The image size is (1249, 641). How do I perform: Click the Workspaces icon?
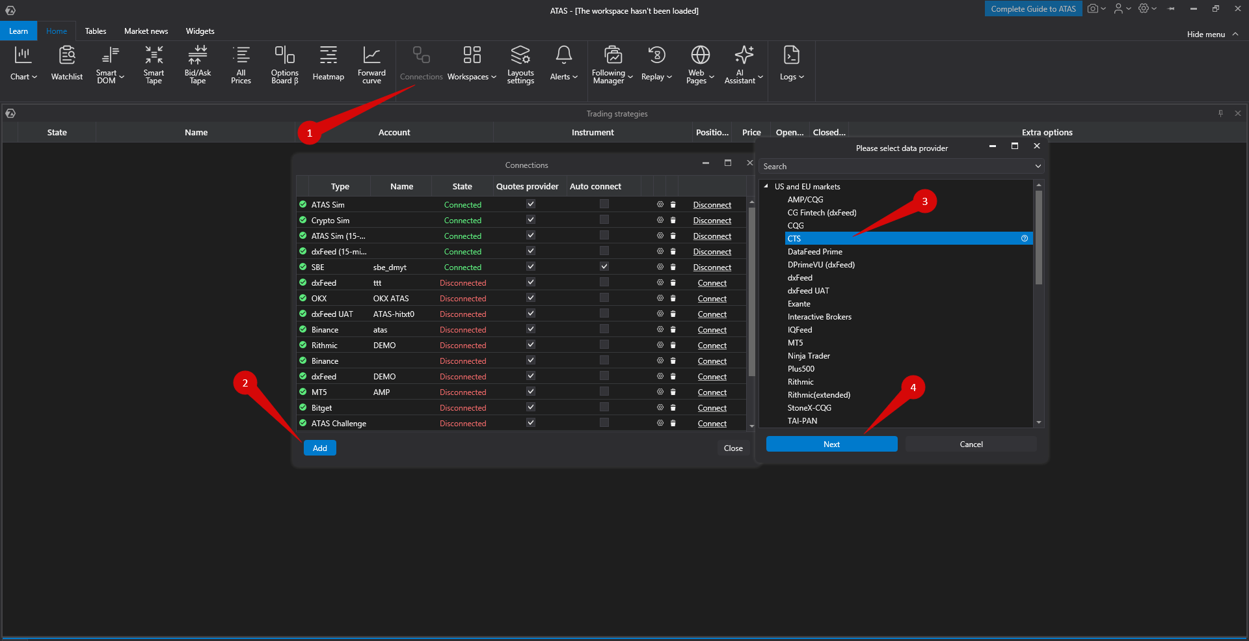coord(472,55)
